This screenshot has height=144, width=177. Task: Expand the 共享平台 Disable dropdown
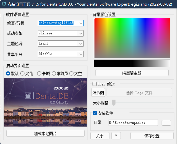coord(61,54)
